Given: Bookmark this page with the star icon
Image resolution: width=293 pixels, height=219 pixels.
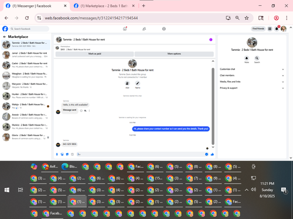Looking at the screenshot, I should point(247,18).
